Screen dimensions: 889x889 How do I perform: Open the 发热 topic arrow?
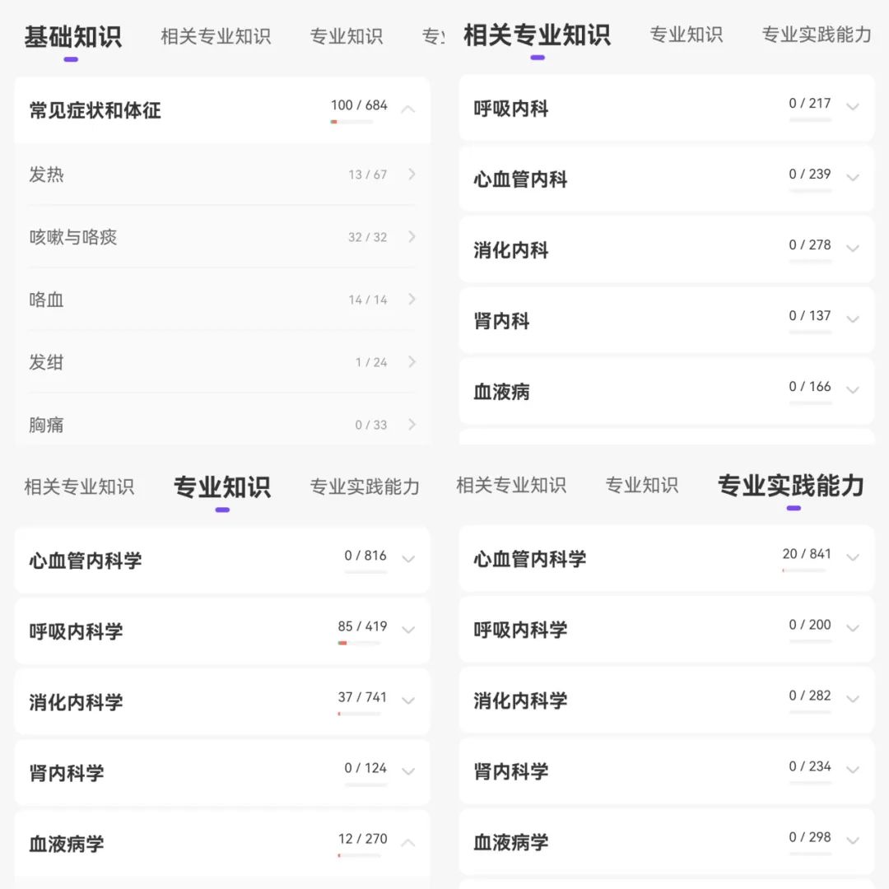pos(412,175)
